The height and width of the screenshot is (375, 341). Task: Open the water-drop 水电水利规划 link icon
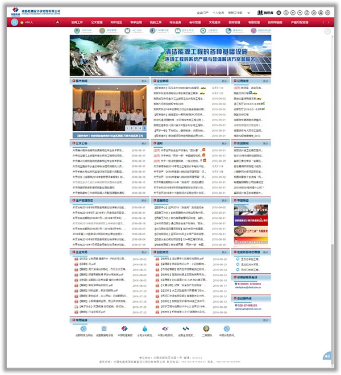tap(145, 328)
